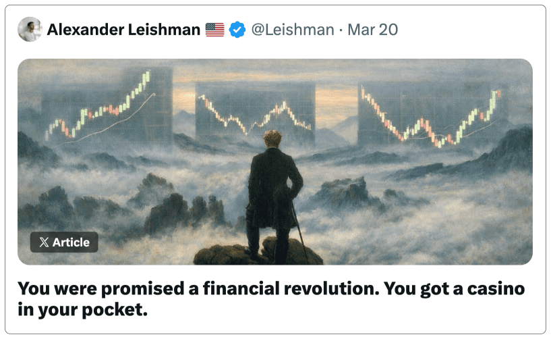Click the "Article" label on the image badge
Screen dimensions: 551x339
pos(71,242)
